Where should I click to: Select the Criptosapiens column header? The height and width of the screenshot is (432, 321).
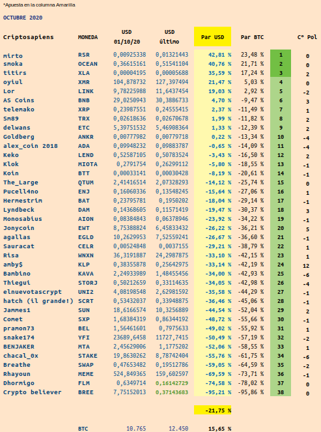pos(29,37)
